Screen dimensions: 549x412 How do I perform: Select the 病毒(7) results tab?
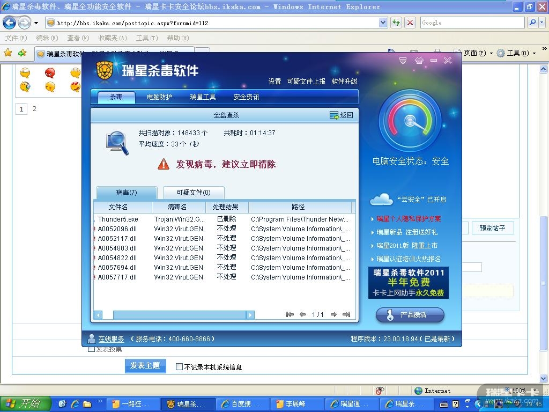click(x=127, y=193)
